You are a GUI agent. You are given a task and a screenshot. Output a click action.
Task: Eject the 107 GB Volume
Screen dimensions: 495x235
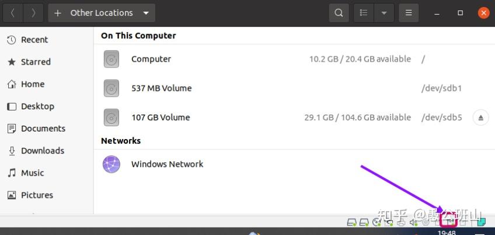pyautogui.click(x=480, y=117)
